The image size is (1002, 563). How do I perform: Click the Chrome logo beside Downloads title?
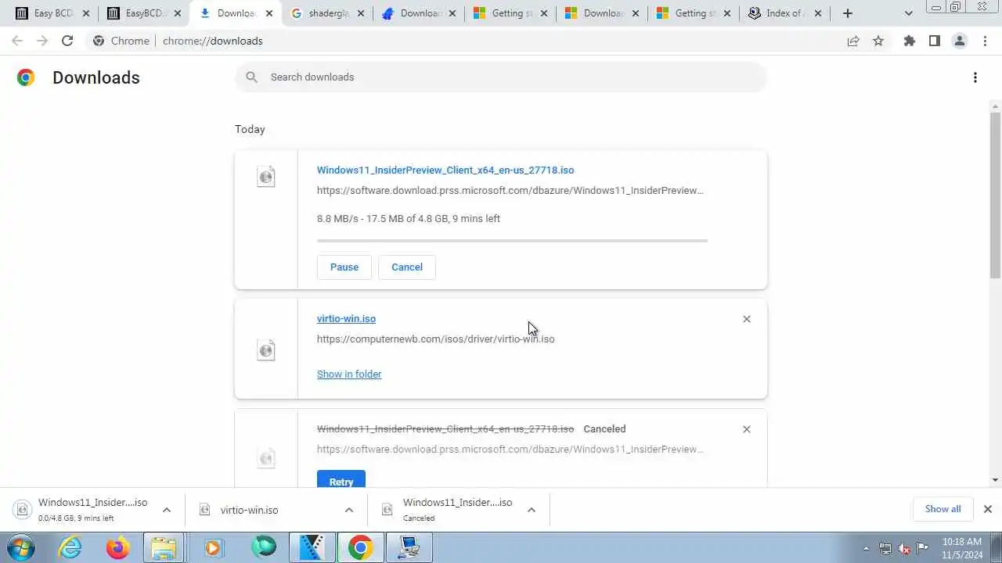(x=26, y=77)
